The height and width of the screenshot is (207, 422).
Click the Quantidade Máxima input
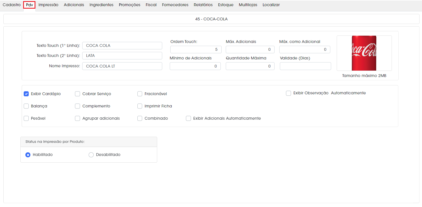(250, 66)
